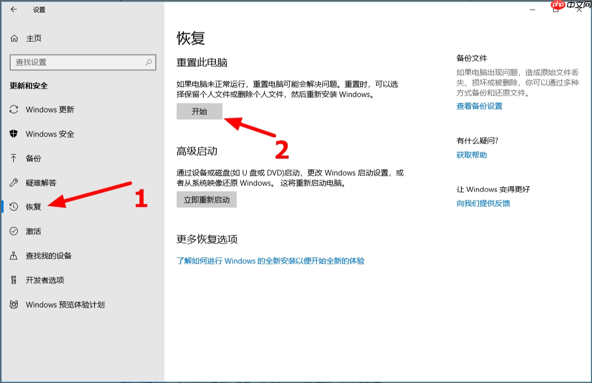This screenshot has height=383, width=592.
Task: Select the Windows 更新 icon in sidebar
Action: 14,110
